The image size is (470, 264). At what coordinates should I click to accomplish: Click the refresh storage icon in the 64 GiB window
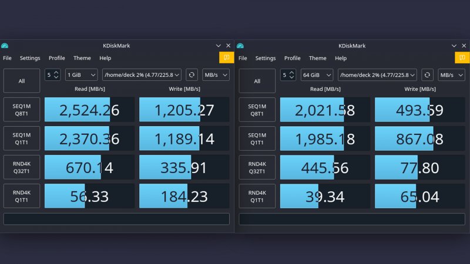click(x=427, y=75)
